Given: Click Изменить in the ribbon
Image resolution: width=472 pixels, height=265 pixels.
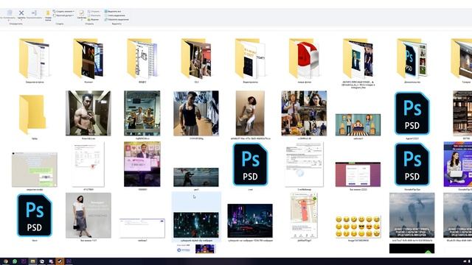Looking at the screenshot, I should click(94, 15).
